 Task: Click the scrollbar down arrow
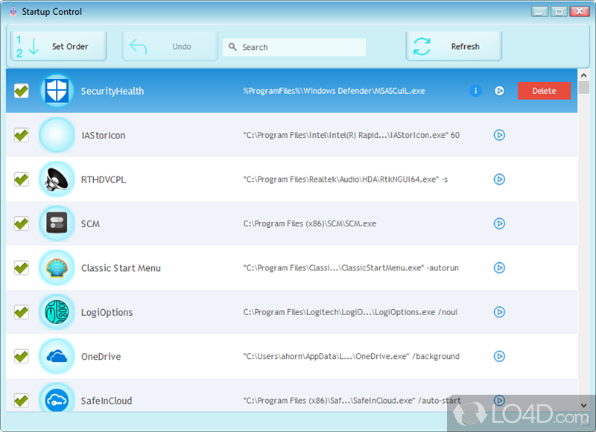click(x=583, y=405)
